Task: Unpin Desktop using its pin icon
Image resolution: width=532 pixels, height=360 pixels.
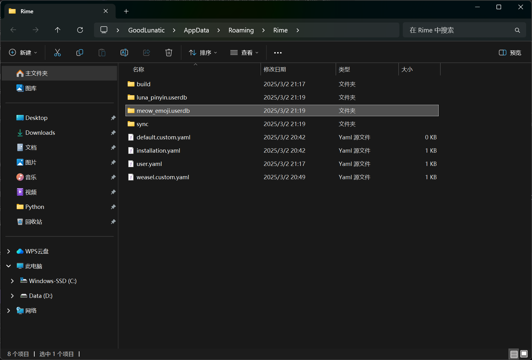Action: click(113, 118)
